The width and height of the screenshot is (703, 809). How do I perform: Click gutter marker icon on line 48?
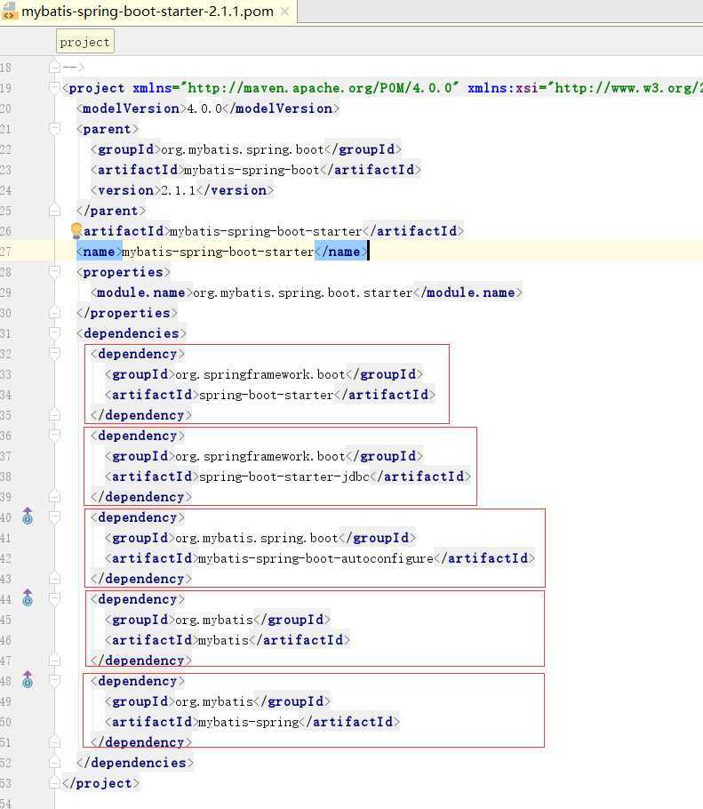(28, 680)
